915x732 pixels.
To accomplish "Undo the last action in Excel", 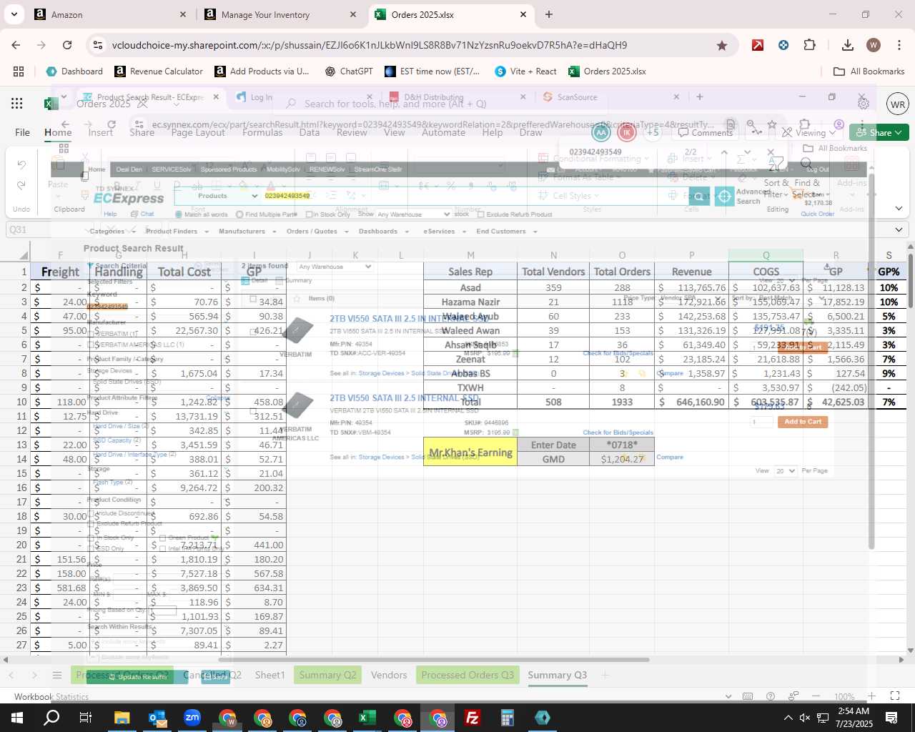I will click(21, 165).
